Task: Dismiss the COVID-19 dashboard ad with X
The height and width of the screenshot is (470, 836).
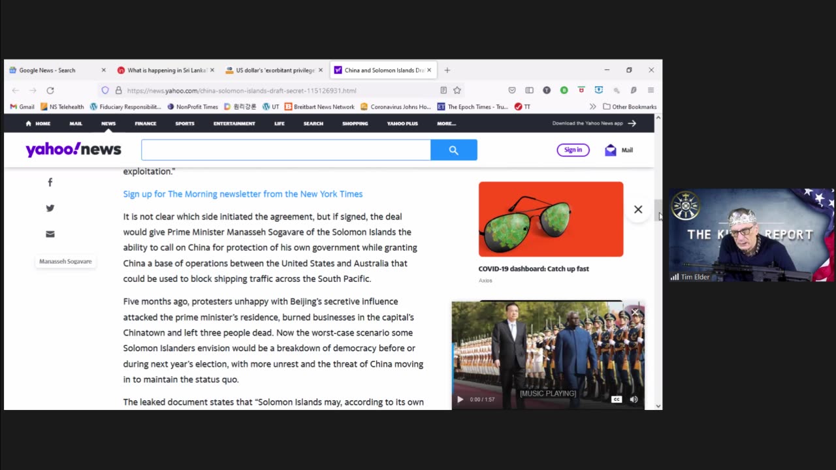Action: (638, 210)
